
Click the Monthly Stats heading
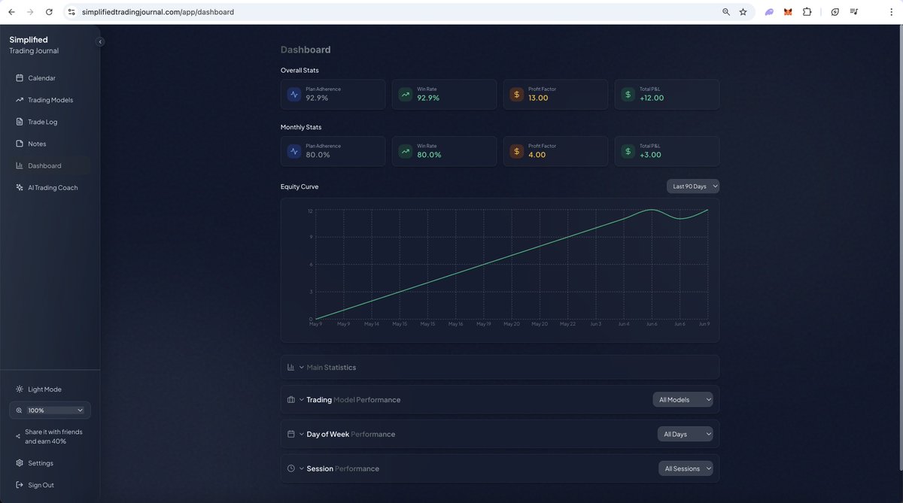click(301, 127)
